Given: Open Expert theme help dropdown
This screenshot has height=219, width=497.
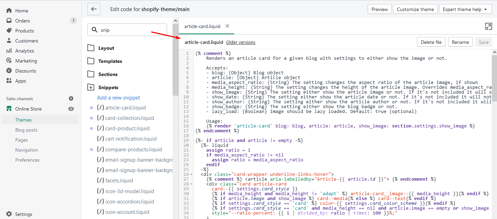Looking at the screenshot, I should [x=465, y=9].
